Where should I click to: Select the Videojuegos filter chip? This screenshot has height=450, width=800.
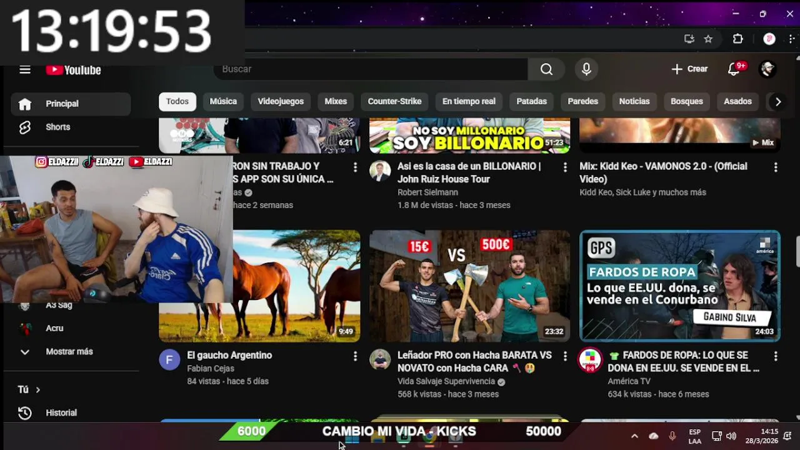pyautogui.click(x=281, y=101)
